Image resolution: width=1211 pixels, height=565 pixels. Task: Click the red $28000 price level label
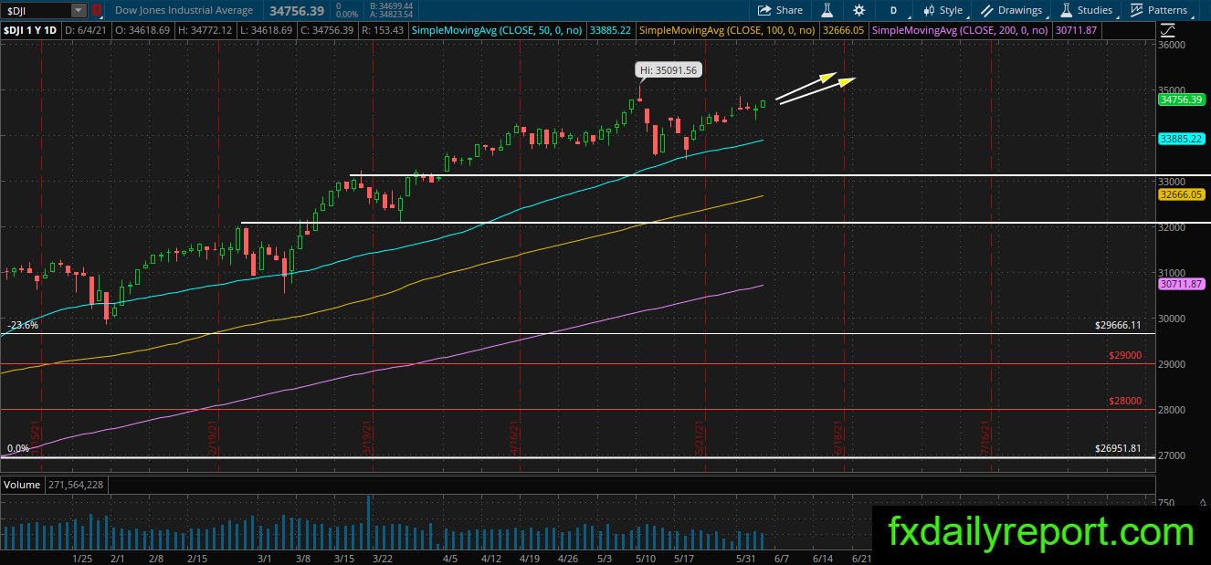tap(1125, 401)
